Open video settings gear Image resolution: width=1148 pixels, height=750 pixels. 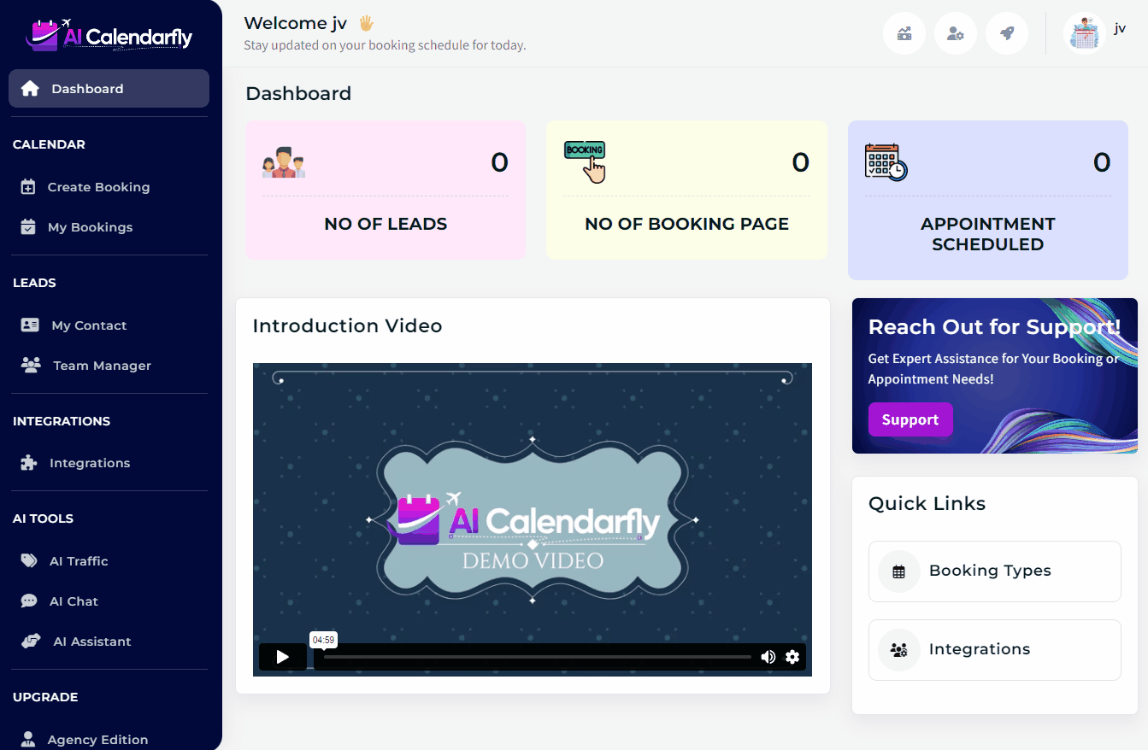(792, 657)
